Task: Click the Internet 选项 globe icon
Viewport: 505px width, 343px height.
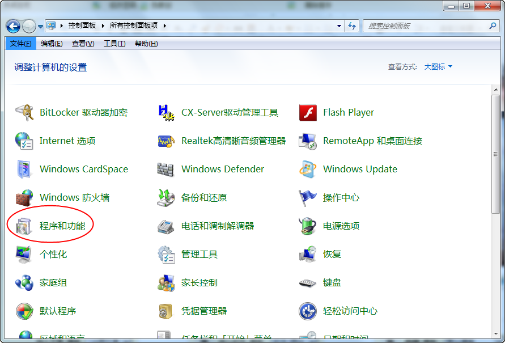Action: tap(24, 141)
